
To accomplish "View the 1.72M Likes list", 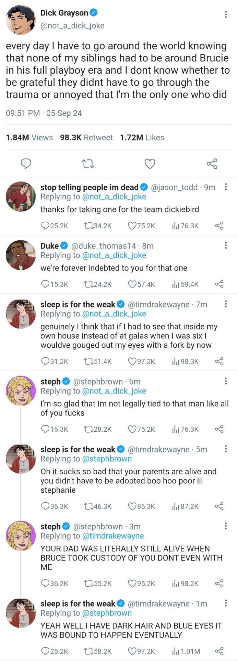I will [x=142, y=138].
